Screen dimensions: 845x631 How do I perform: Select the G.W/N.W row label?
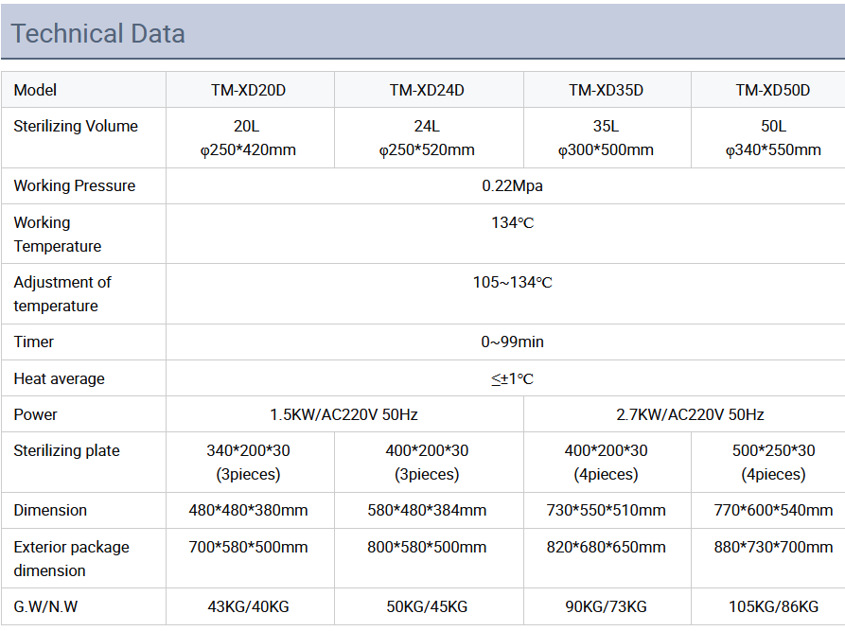(45, 606)
